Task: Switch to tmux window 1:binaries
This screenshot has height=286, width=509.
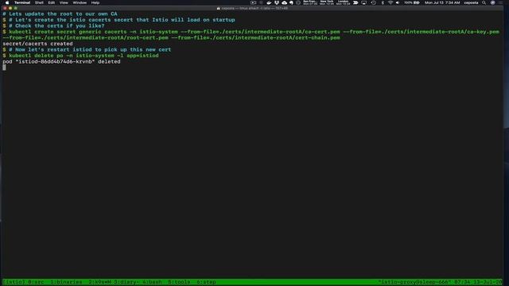Action: pos(66,282)
